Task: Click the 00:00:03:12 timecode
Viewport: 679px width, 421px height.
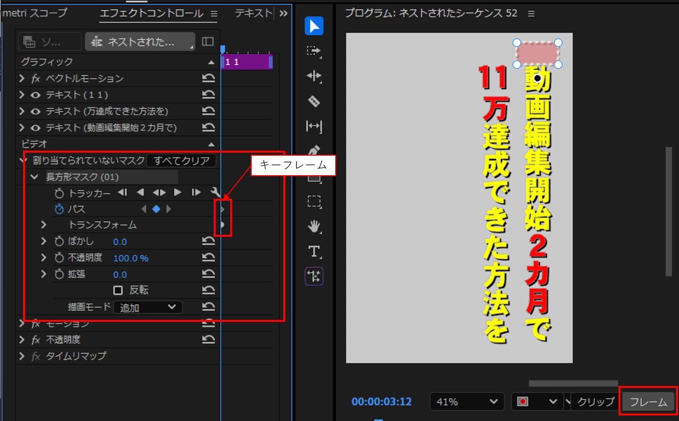Action: (x=381, y=401)
